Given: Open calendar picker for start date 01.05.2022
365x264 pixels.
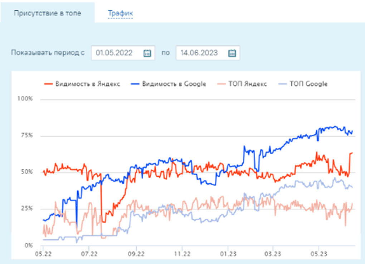Looking at the screenshot, I should tap(147, 53).
